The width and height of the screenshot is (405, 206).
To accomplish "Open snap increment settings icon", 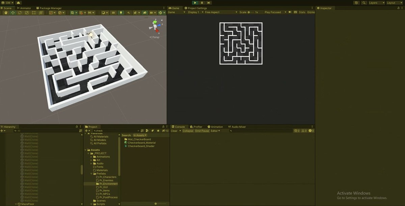I will [x=91, y=12].
